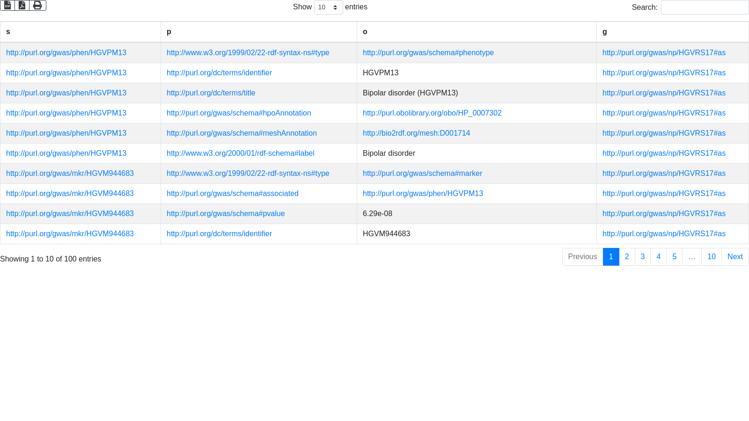Open the schema#pvalue predicate link
Screen dimensions: 749x421
(225, 214)
